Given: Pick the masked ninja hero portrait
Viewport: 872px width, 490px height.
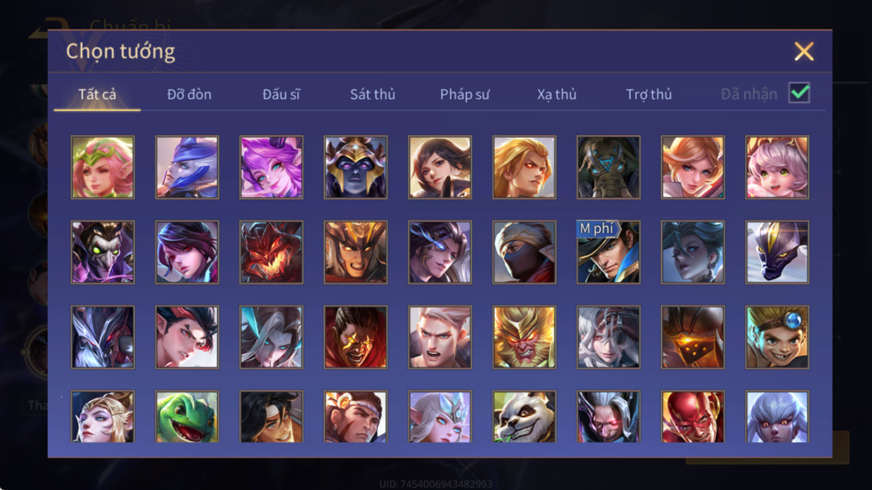Looking at the screenshot, I should pyautogui.click(x=524, y=252).
